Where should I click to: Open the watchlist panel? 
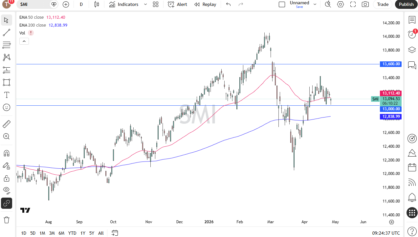tap(412, 20)
